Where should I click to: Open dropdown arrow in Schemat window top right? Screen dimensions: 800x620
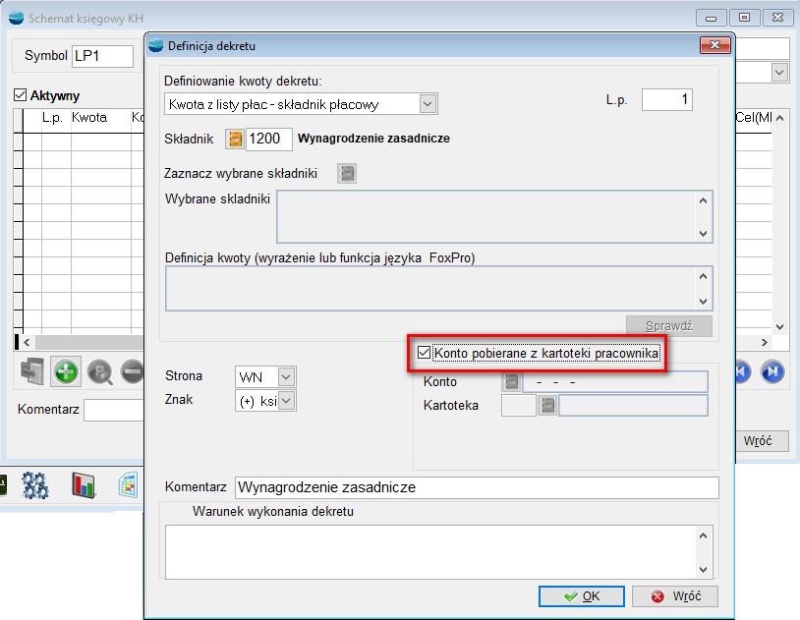coord(779,73)
